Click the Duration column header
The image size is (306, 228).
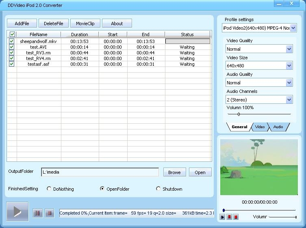[x=79, y=34]
